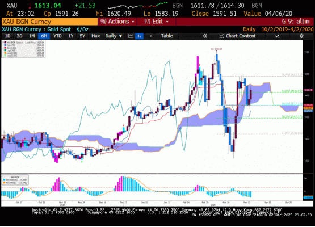Click the chart date range 10/2/2019-4/2/2020
The width and height of the screenshot is (315, 227).
pos(287,30)
